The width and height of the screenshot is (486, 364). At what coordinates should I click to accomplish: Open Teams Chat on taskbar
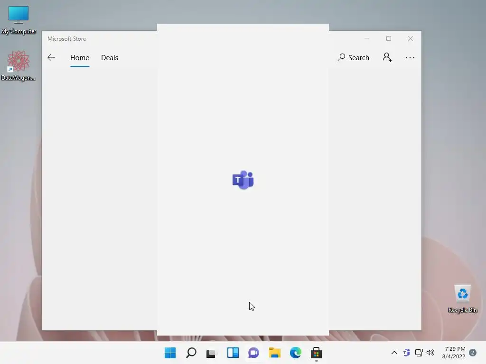tap(253, 353)
